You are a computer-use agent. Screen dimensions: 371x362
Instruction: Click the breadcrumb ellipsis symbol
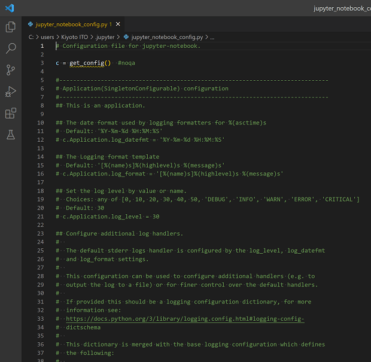[212, 38]
